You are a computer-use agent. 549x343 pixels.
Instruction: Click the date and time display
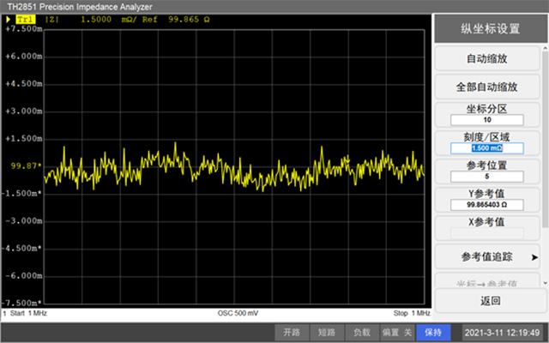coord(502,332)
